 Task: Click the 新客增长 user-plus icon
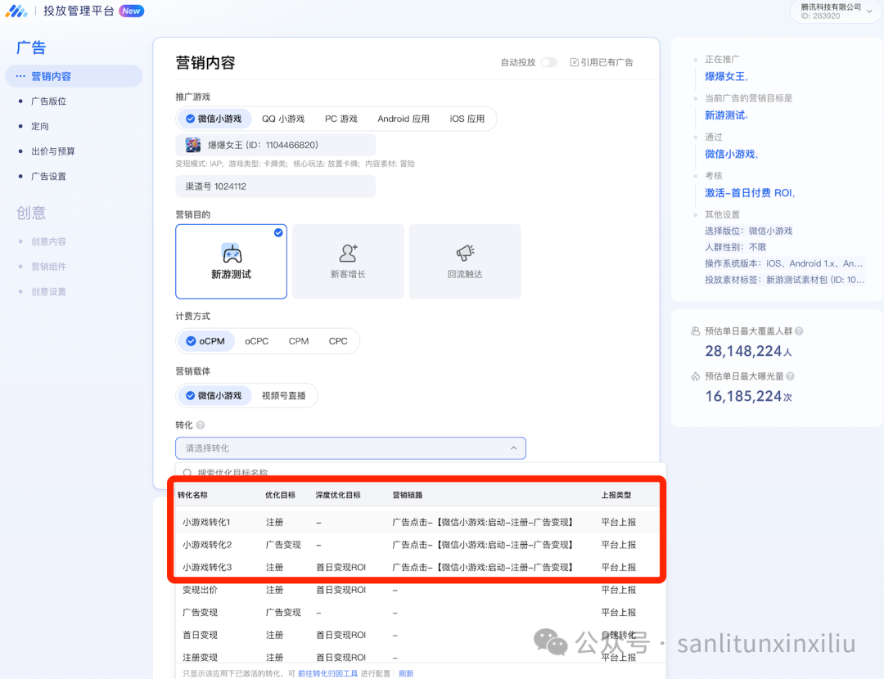click(x=348, y=253)
